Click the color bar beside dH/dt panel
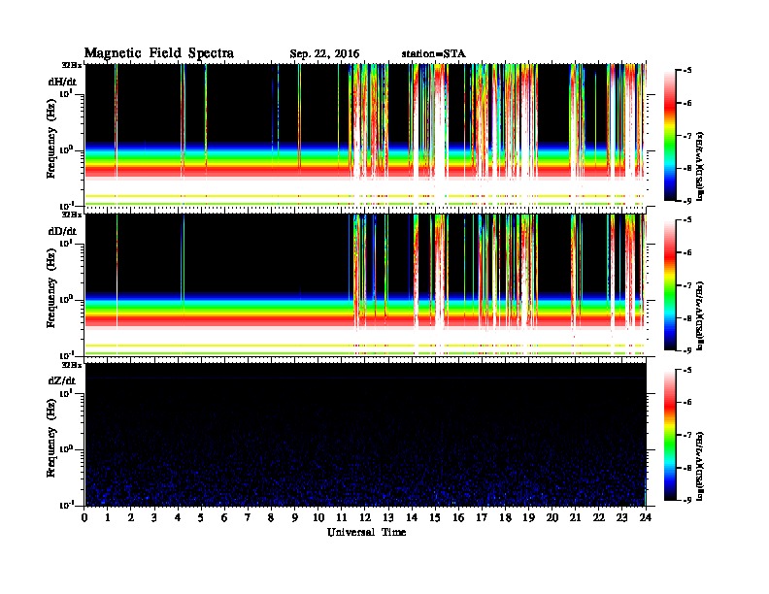Image resolution: width=769 pixels, height=594 pixels. pos(670,135)
